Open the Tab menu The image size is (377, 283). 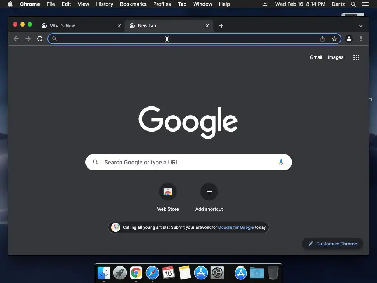182,4
